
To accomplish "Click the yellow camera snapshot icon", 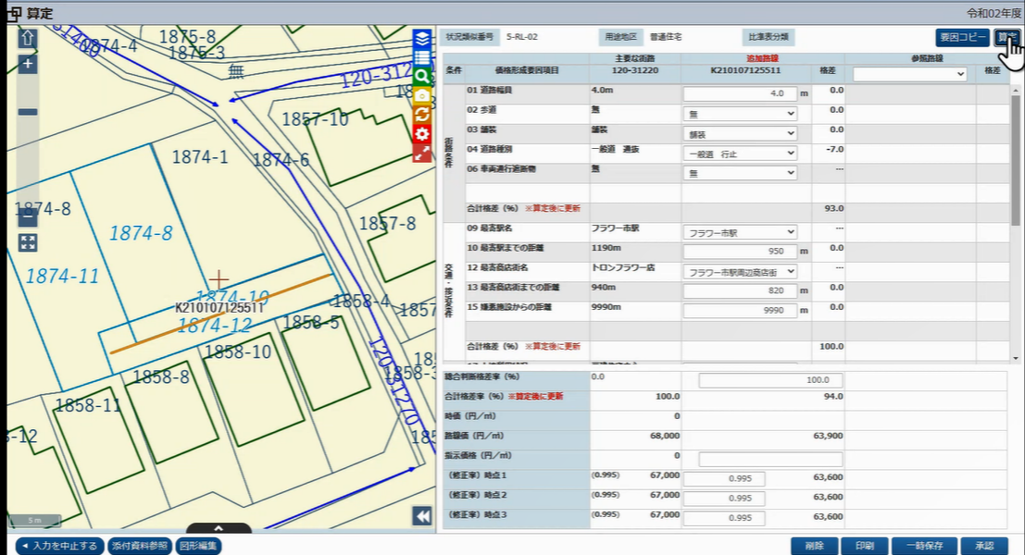I will tap(422, 95).
